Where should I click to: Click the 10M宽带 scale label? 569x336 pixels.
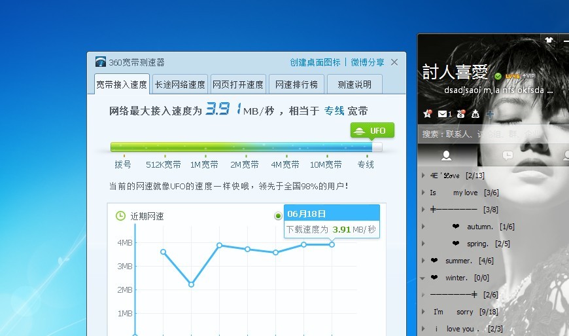click(x=326, y=164)
